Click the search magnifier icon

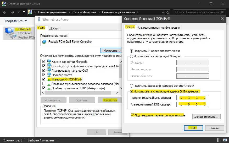pos(222,12)
